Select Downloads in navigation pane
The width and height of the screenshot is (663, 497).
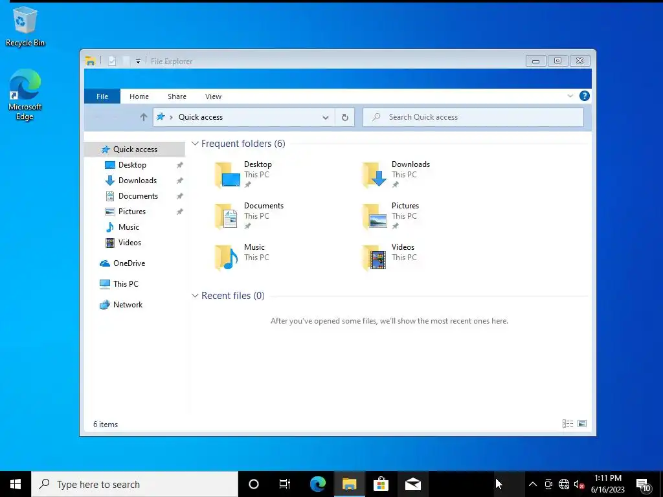(x=137, y=181)
